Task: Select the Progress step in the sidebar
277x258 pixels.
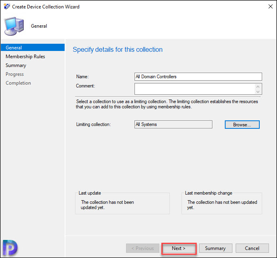Action: pos(15,74)
